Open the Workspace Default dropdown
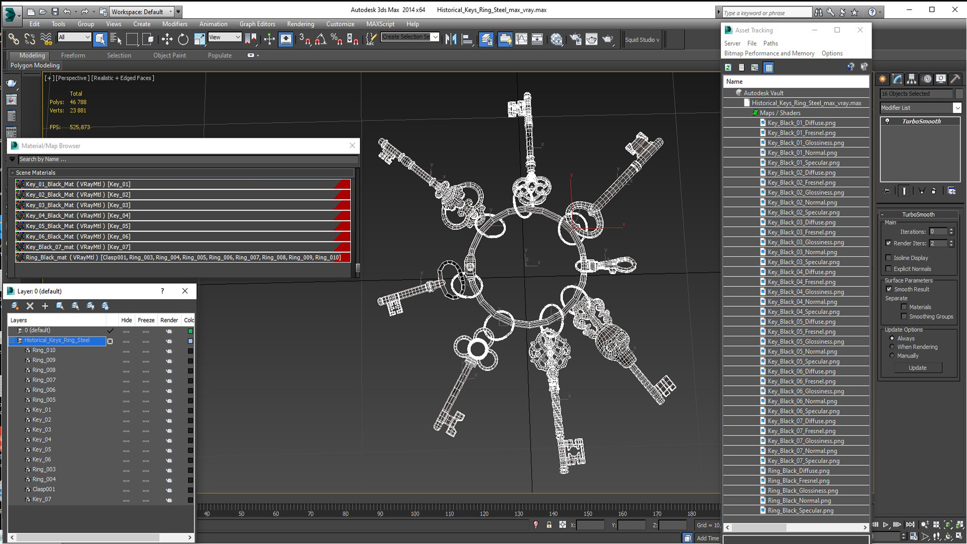Viewport: 967px width, 544px height. click(x=141, y=12)
